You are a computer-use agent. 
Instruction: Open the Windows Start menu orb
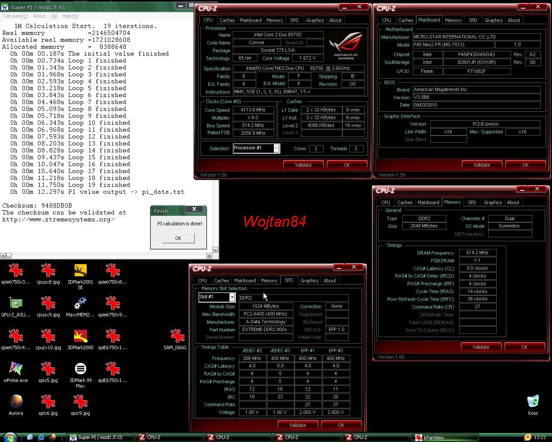pyautogui.click(x=9, y=437)
